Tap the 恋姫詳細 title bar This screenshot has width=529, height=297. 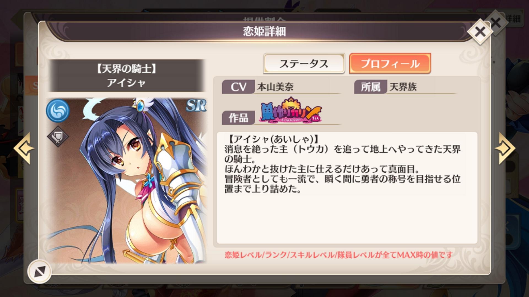264,31
